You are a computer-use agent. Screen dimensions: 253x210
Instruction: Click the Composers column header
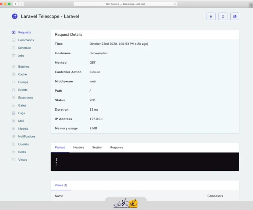[215, 196]
